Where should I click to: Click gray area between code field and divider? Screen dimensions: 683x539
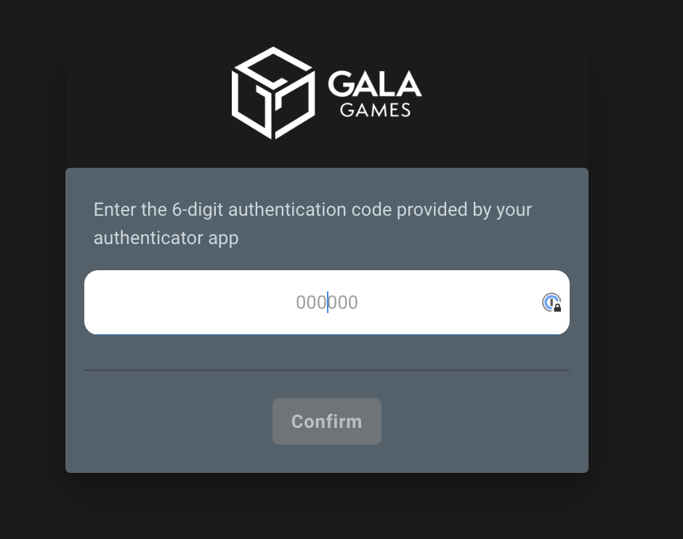pos(327,352)
